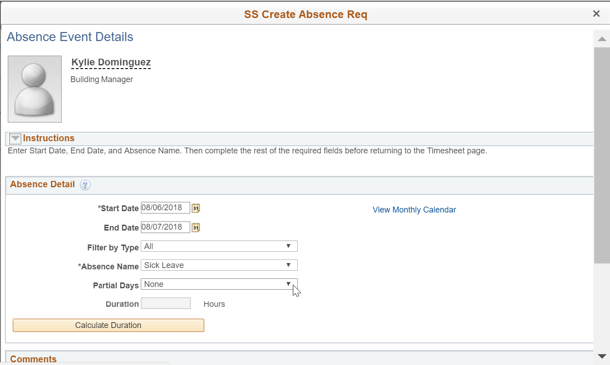Close the SS Create Absence Req dialog
610x365 pixels.
[x=596, y=14]
